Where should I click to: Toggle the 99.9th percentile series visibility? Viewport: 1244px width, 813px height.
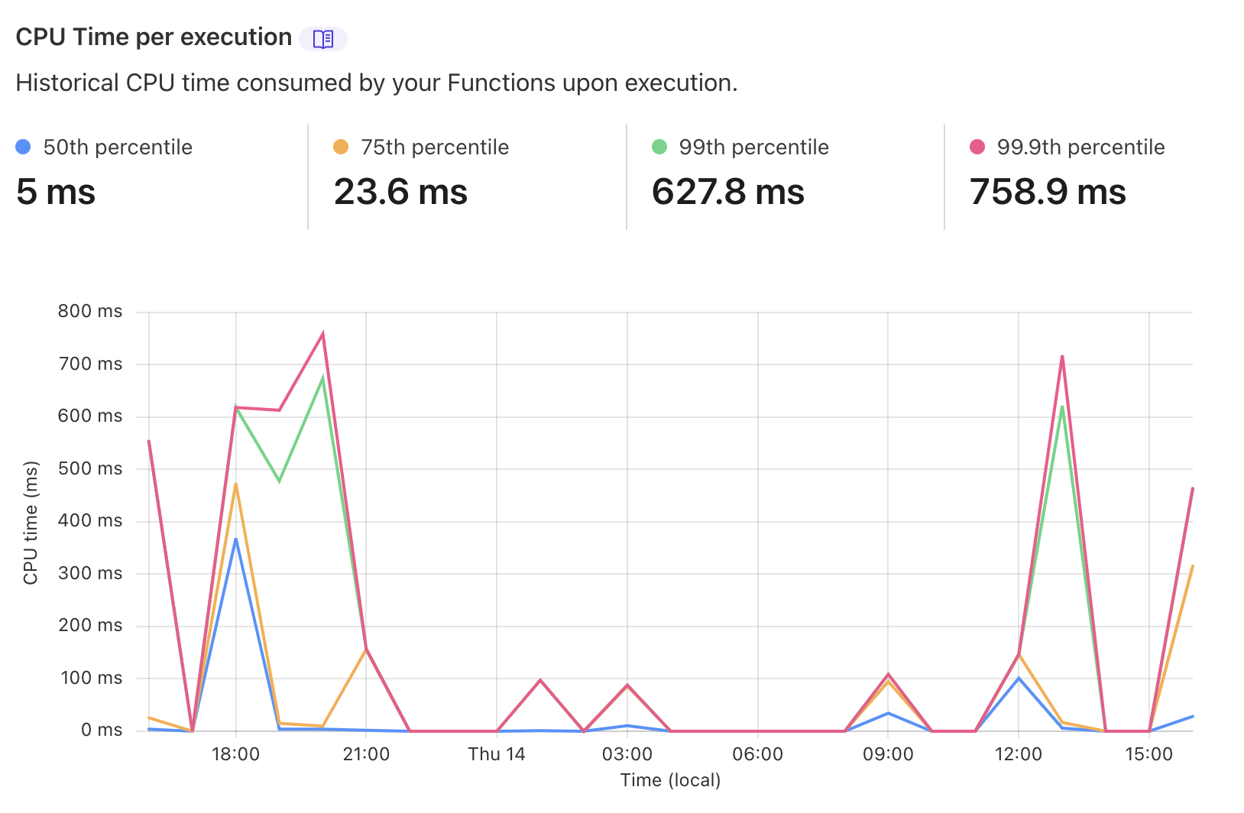[x=1082, y=147]
